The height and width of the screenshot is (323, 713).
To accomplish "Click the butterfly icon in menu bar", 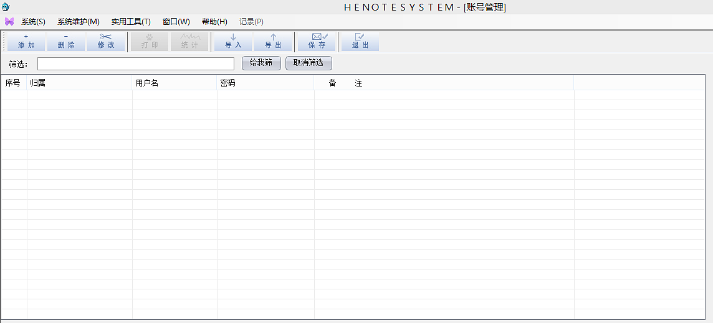I will 9,21.
